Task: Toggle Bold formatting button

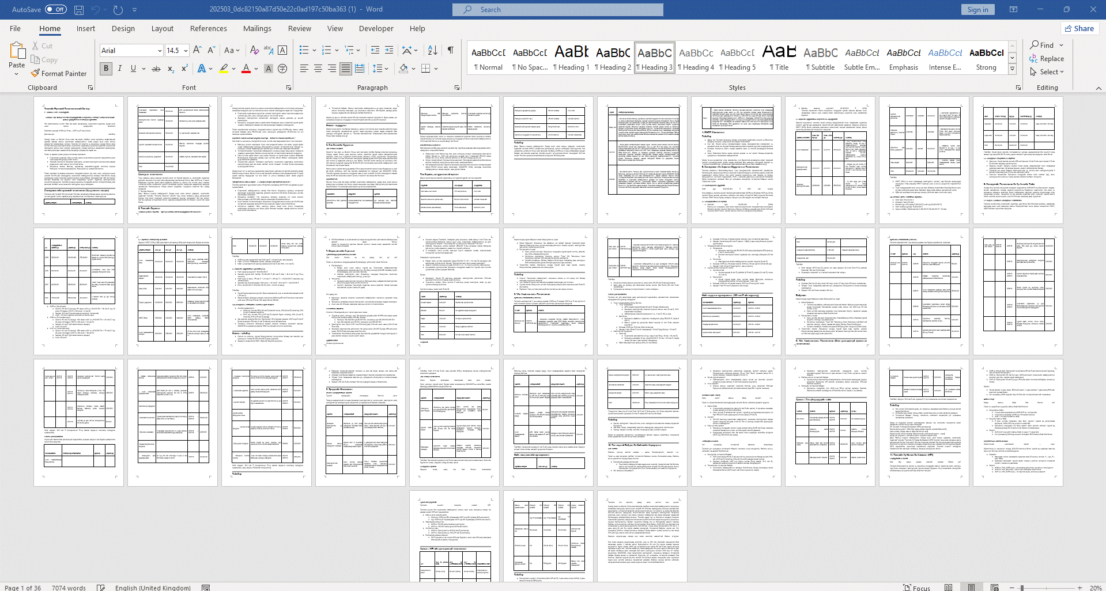Action: coord(106,69)
